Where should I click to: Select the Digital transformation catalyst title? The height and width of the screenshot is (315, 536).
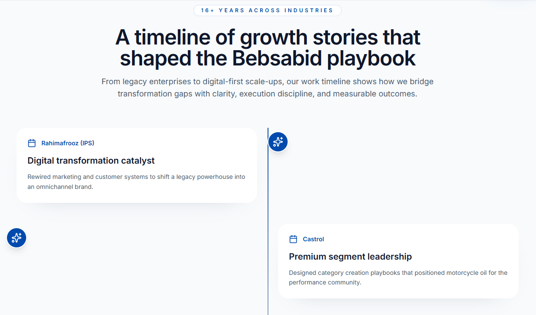coord(91,161)
